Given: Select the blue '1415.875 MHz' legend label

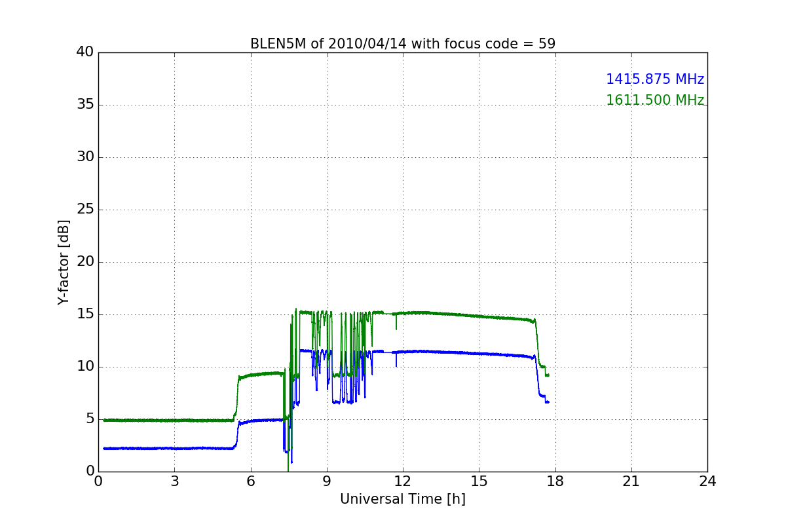Looking at the screenshot, I should (655, 79).
